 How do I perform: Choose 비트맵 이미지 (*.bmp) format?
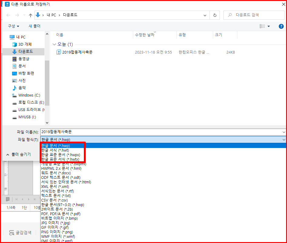[59, 218]
